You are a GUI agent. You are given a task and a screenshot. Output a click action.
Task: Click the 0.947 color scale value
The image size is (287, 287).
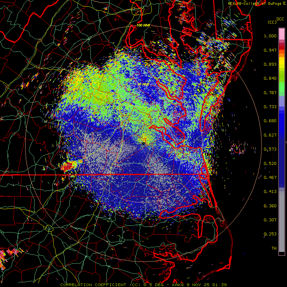[x=270, y=50]
